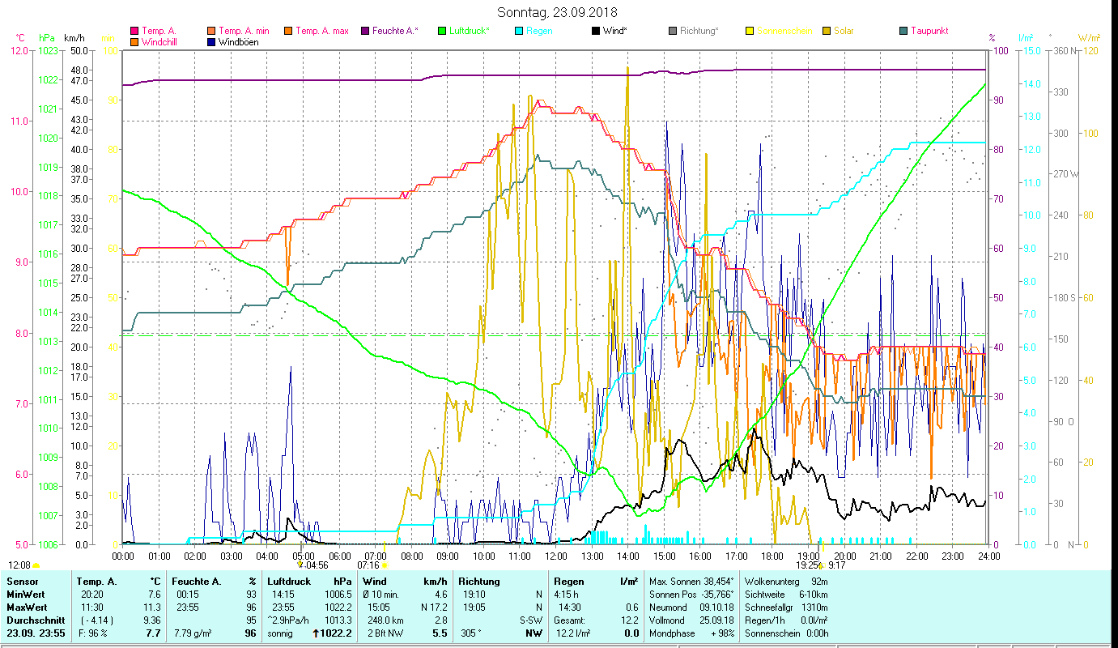Click the Sensor table header
Image resolution: width=1118 pixels, height=648 pixels.
[x=22, y=582]
